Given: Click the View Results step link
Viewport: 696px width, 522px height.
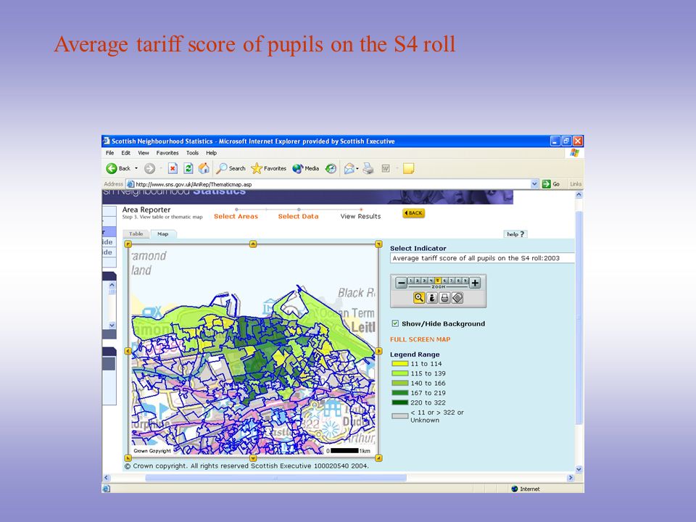Looking at the screenshot, I should (360, 216).
